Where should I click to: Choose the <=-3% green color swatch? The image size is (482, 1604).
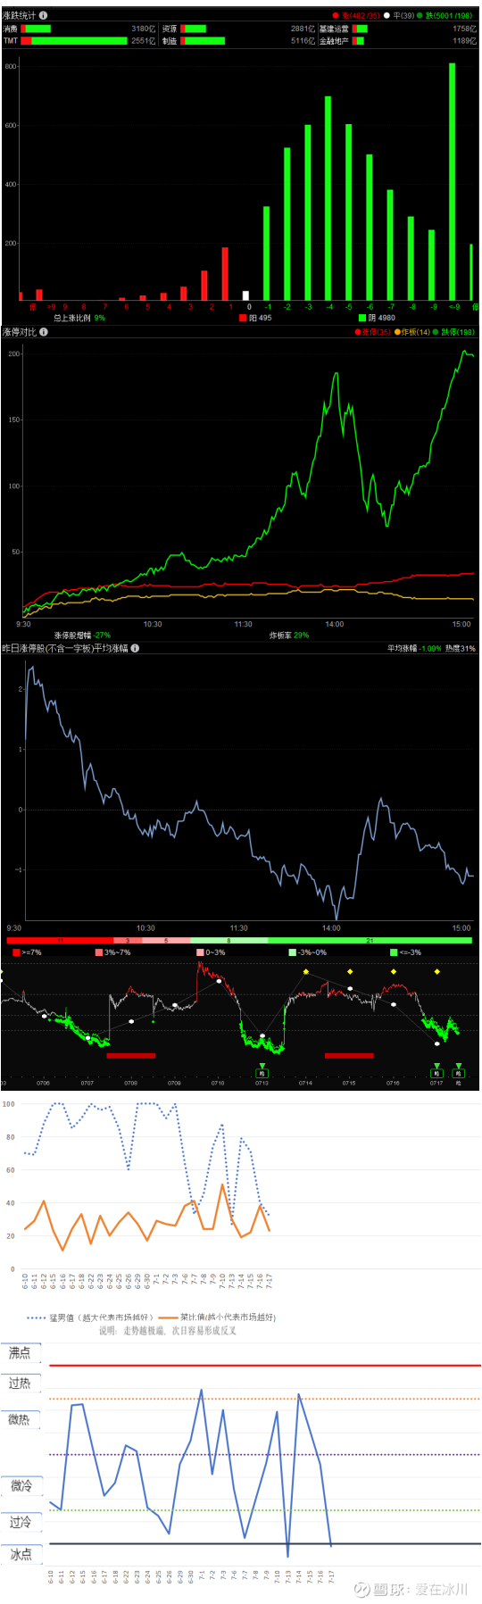[x=394, y=952]
